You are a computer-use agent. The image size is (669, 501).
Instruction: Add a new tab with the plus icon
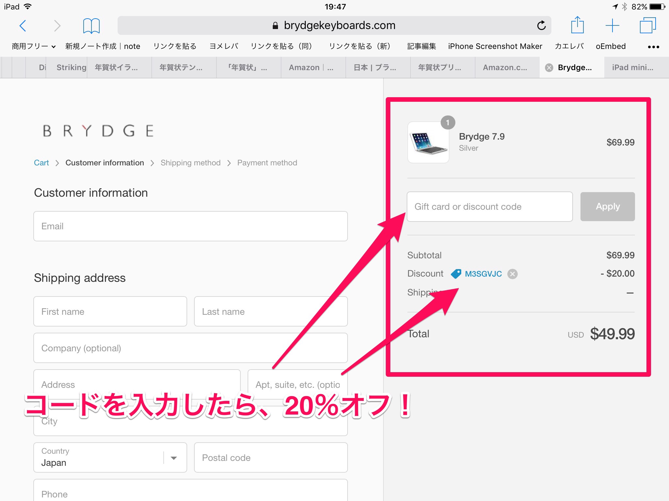pos(612,25)
